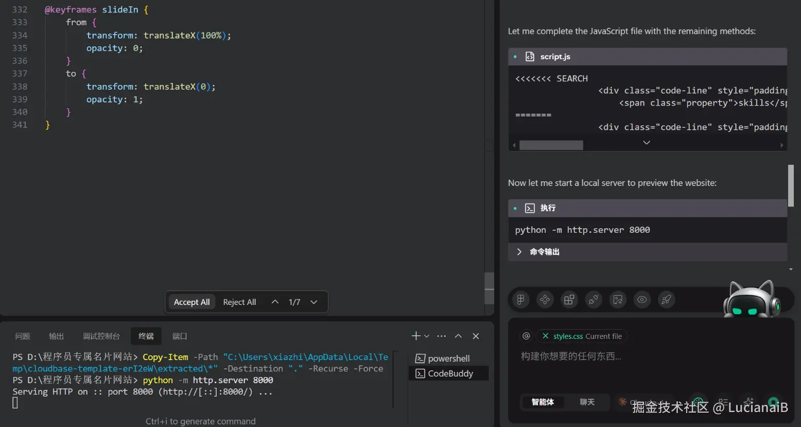Click Accept All button

point(191,302)
